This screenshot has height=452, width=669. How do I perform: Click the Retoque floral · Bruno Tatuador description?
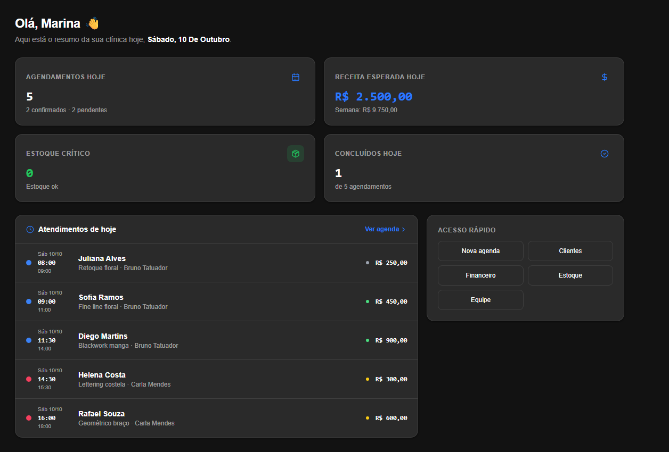coord(123,268)
